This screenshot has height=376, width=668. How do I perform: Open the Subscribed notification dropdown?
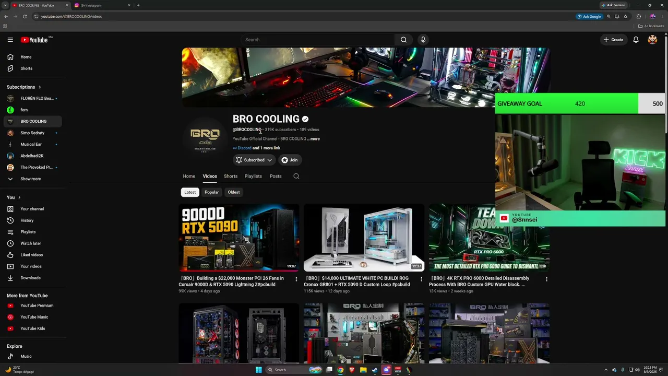(254, 160)
